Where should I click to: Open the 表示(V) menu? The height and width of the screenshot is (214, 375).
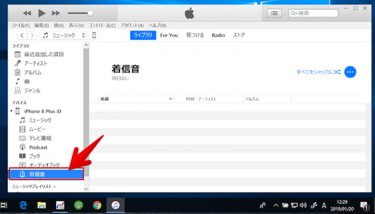[x=76, y=25]
